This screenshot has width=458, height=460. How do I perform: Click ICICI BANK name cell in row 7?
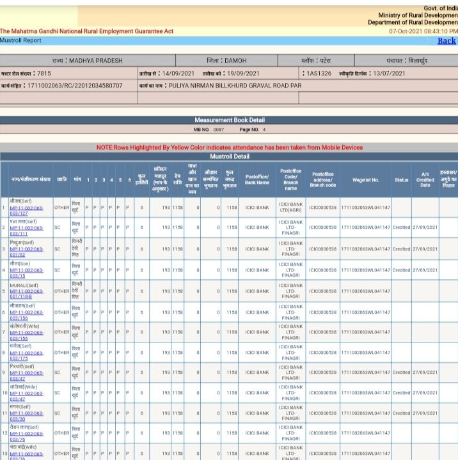click(x=257, y=332)
